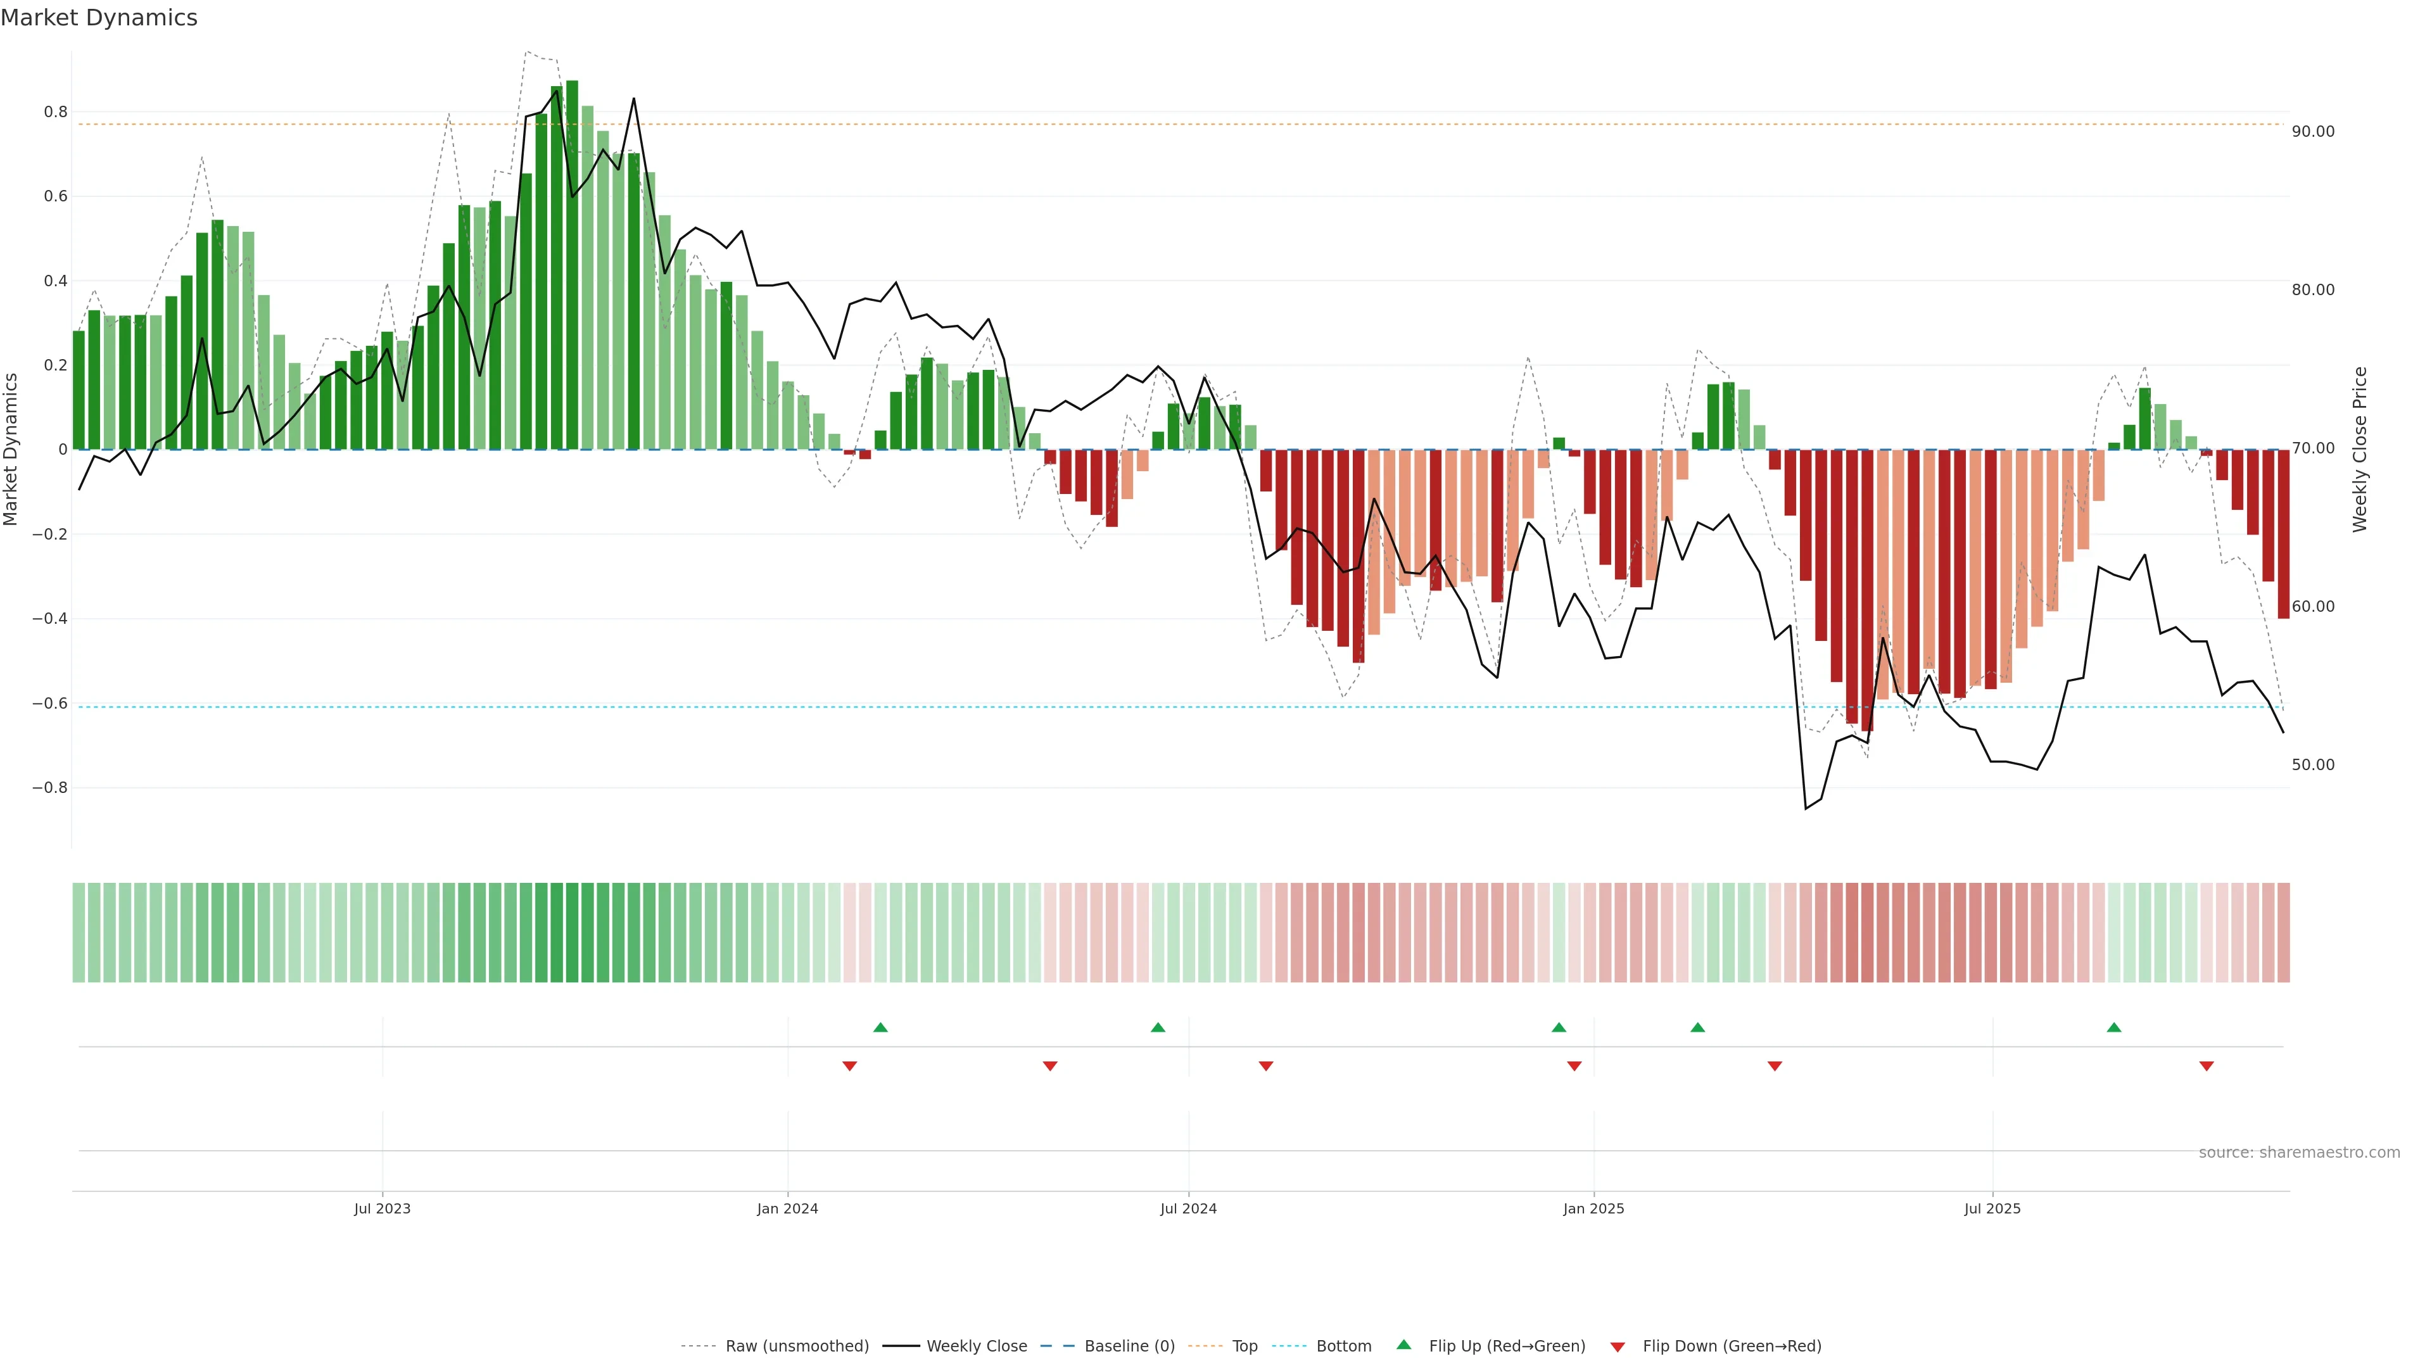Click the red flip-down marker just after Jul 2024
The image size is (2432, 1368).
coord(1266,1066)
